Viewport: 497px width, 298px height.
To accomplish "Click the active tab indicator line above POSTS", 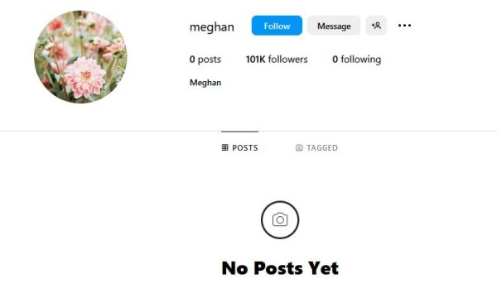I will 239,131.
